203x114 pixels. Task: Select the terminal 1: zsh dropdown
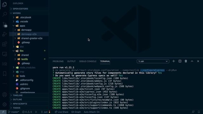pyautogui.click(x=153, y=61)
